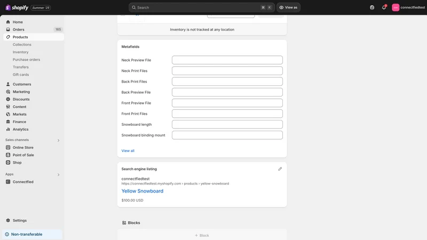The height and width of the screenshot is (240, 427).
Task: Click the Content icon in sidebar
Action: pyautogui.click(x=8, y=107)
